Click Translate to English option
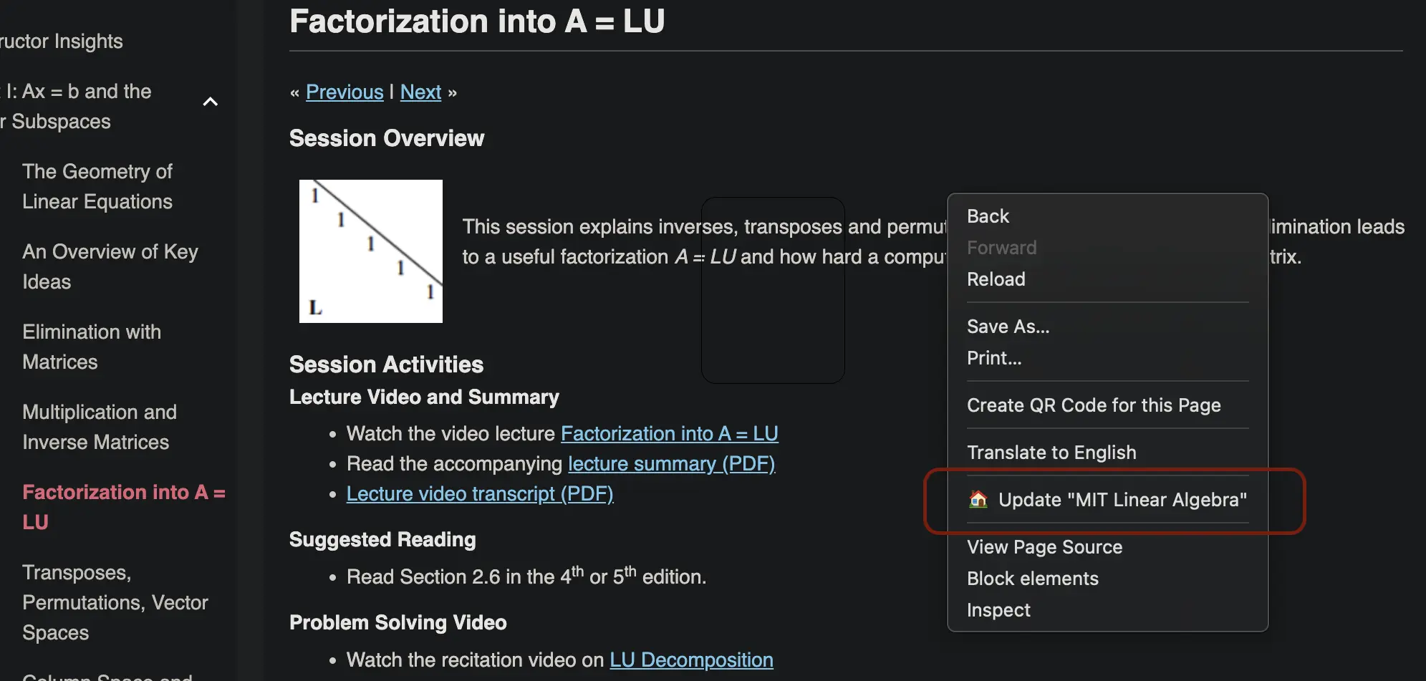The width and height of the screenshot is (1426, 681). click(x=1051, y=453)
